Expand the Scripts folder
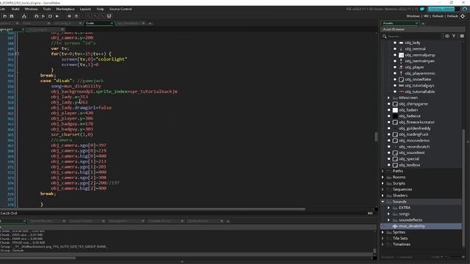The width and height of the screenshot is (470, 264). pyautogui.click(x=383, y=183)
